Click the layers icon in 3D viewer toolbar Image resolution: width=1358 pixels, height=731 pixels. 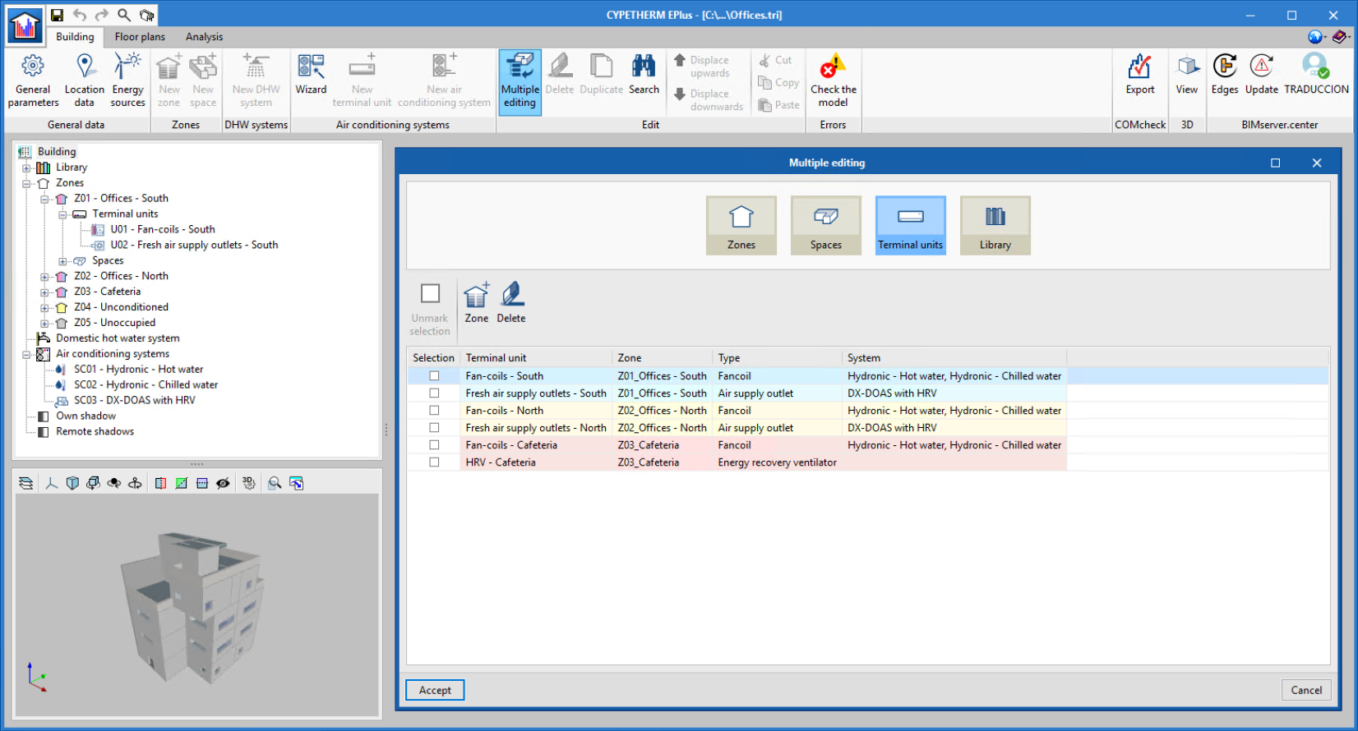point(26,483)
